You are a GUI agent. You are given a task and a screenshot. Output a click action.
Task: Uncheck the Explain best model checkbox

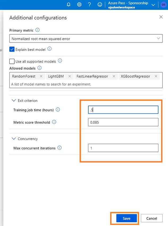tap(12, 49)
